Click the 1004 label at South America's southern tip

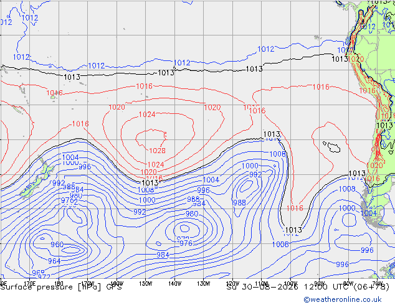click(x=369, y=213)
